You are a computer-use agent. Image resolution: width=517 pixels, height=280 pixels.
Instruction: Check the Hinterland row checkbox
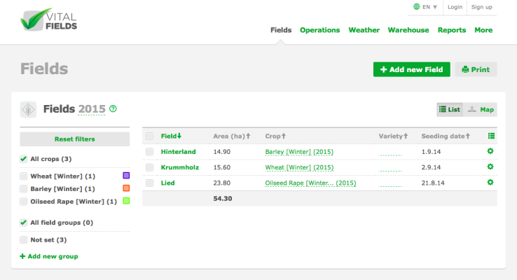pos(149,151)
